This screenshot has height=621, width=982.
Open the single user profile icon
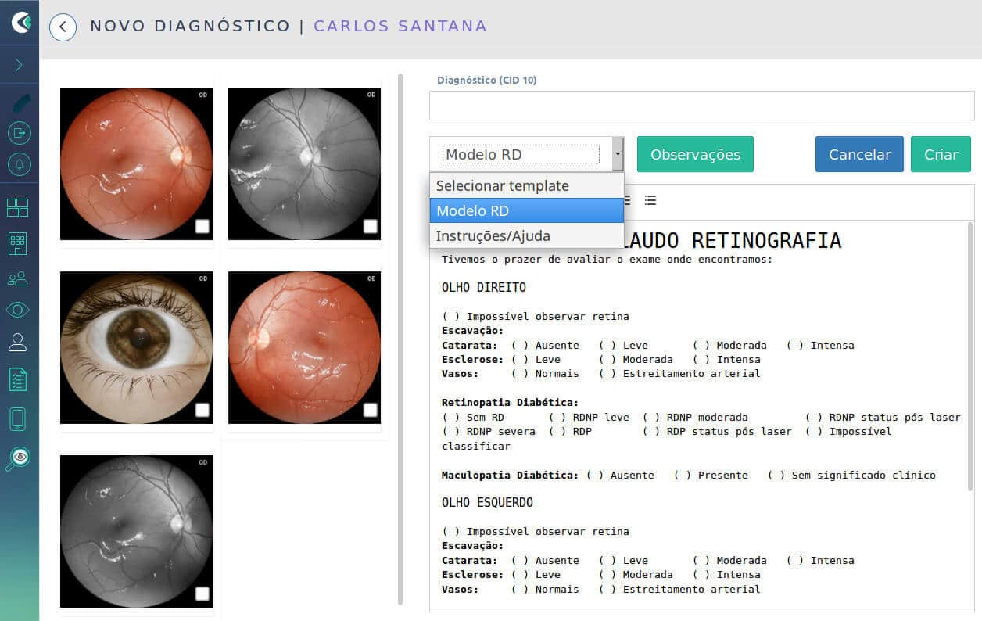(17, 342)
